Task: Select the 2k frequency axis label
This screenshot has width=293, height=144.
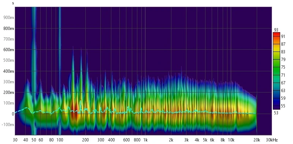Action: 171,140
